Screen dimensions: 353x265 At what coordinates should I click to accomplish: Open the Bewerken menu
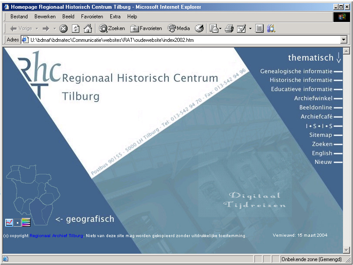(45, 17)
